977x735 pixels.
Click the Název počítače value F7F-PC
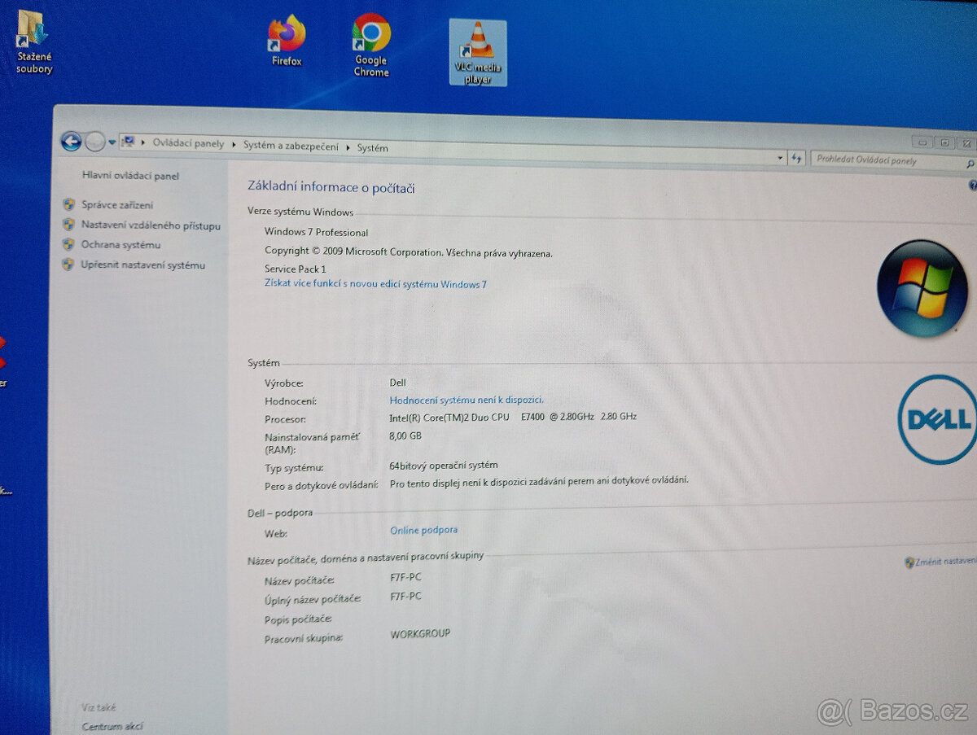pyautogui.click(x=405, y=577)
